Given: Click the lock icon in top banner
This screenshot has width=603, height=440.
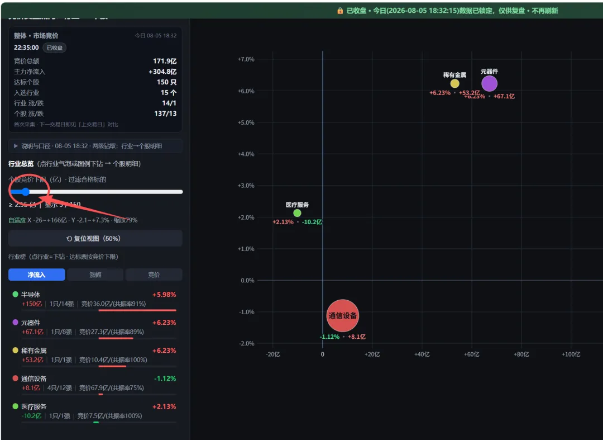Looking at the screenshot, I should click(340, 11).
